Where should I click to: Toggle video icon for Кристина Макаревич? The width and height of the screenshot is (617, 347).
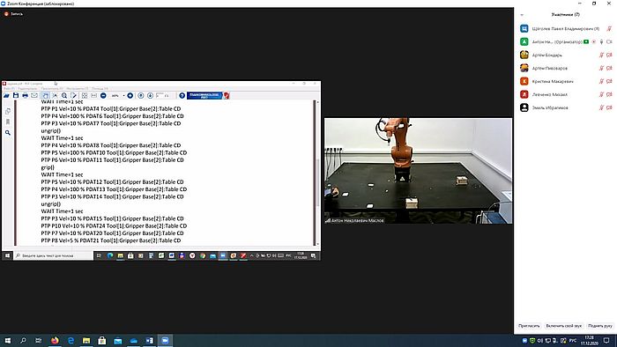(609, 81)
